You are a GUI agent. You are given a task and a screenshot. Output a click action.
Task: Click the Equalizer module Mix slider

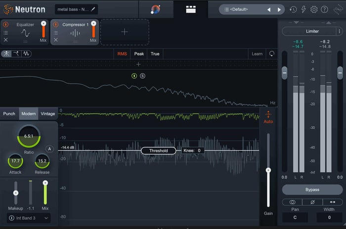(43, 30)
